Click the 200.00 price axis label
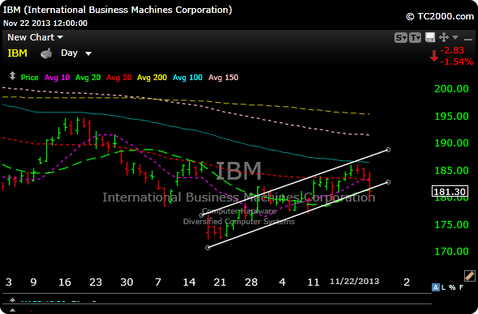 point(451,89)
